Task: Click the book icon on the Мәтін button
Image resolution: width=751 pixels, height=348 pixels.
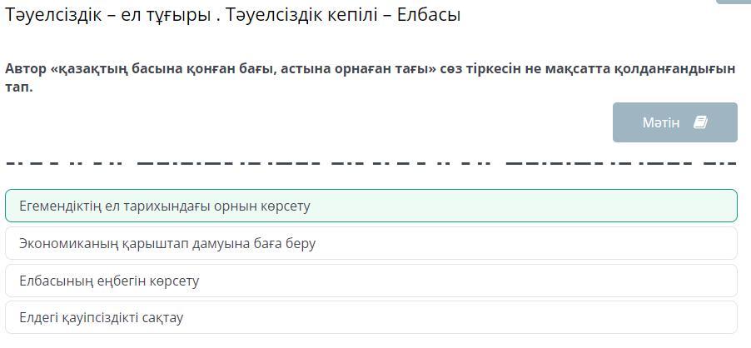Action: click(x=700, y=122)
